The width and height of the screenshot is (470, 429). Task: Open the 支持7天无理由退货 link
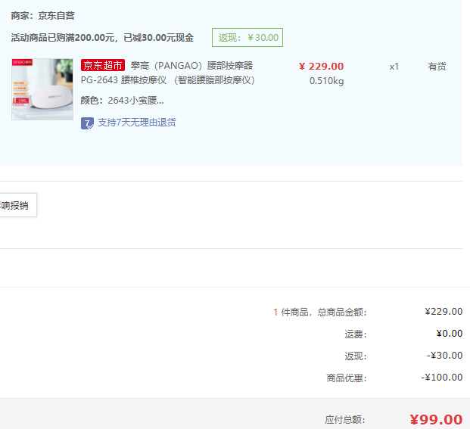coord(137,123)
